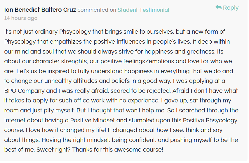
Task: Click the words 'Positive Mindset'
Action: coord(93,120)
